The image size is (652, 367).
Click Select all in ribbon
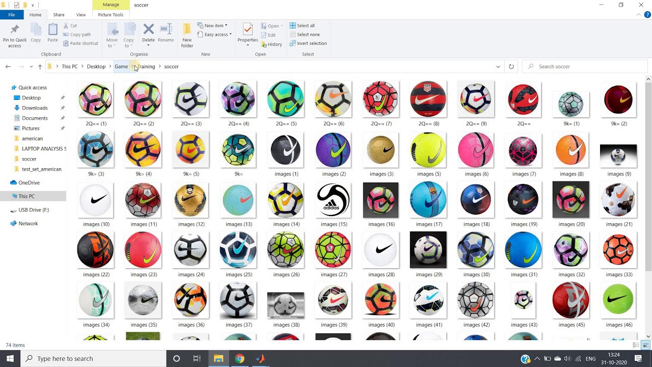[302, 25]
